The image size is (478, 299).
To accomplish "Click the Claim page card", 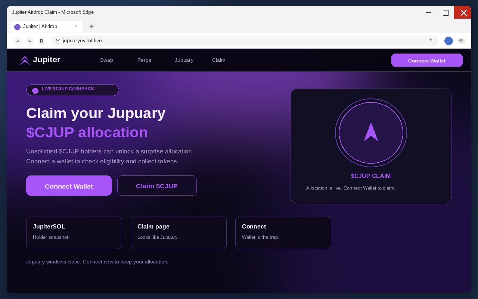I will [179, 232].
